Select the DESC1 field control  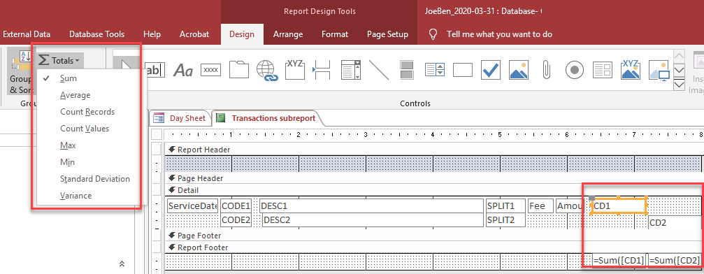pyautogui.click(x=372, y=206)
